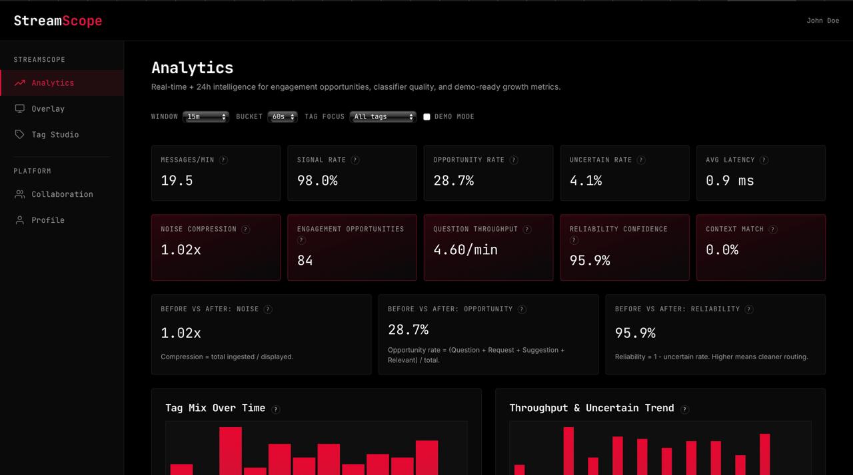
Task: Click help icon next to Context Match
Action: click(773, 230)
